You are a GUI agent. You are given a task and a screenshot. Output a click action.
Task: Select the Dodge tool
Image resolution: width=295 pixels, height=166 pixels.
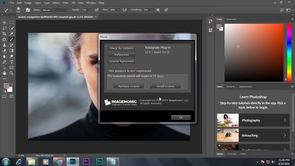coord(12,56)
